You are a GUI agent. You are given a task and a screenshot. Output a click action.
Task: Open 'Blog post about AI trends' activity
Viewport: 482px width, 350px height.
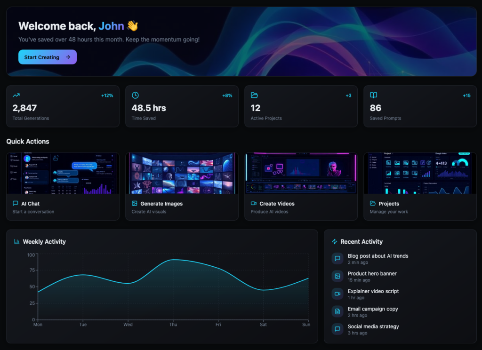(378, 256)
